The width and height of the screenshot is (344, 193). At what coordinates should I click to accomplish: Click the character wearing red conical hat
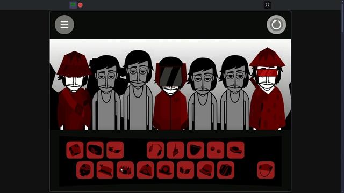(267, 89)
